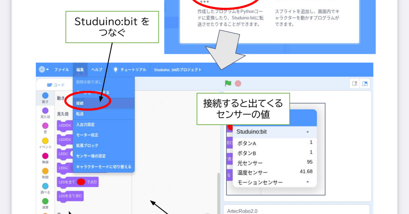Click the green flag to run
This screenshot has height=214, width=409.
click(228, 83)
